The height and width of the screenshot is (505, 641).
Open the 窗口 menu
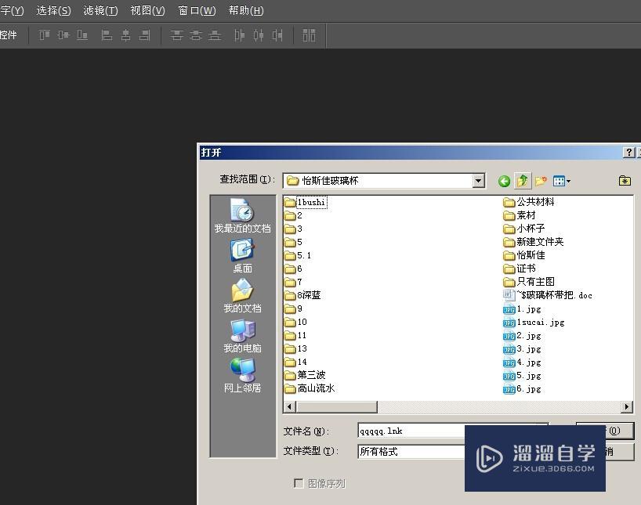pos(196,11)
